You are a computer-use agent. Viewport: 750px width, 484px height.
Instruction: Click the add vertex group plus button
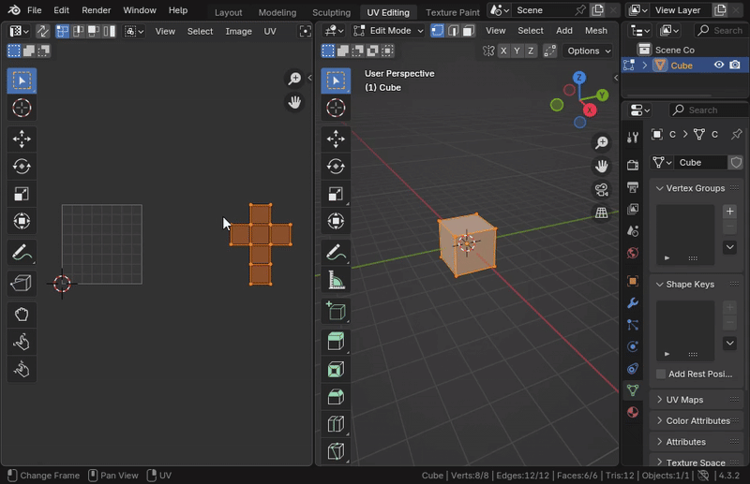click(x=729, y=212)
